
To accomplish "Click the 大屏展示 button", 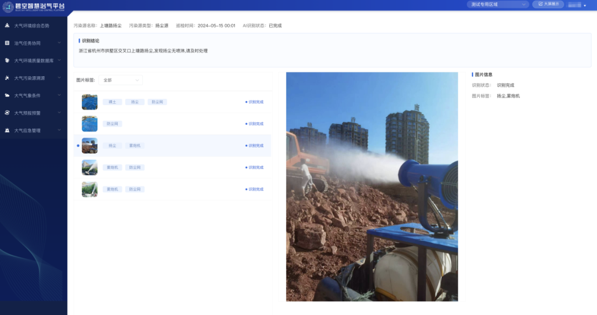I will 548,4.
